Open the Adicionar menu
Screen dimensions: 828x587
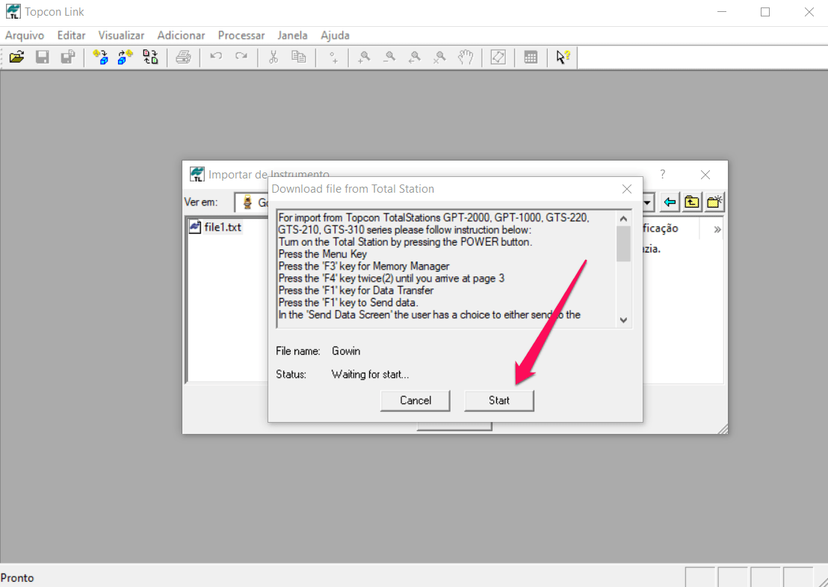[x=181, y=35]
